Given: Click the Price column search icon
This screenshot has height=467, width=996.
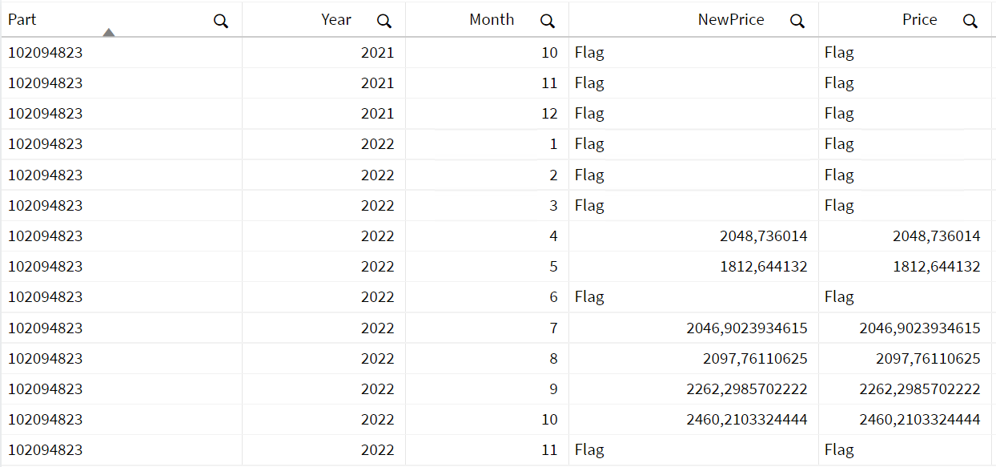Looking at the screenshot, I should point(970,22).
